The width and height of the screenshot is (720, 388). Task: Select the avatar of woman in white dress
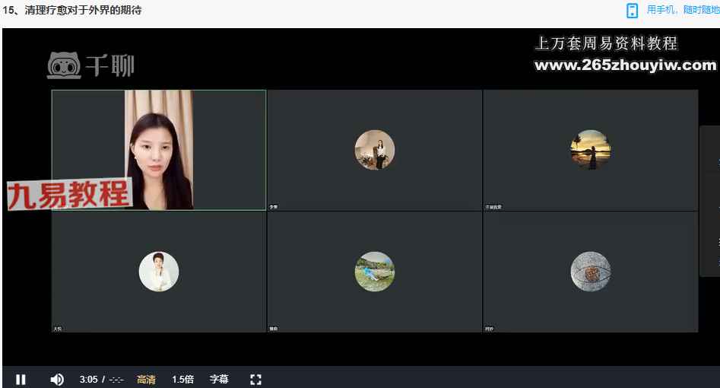click(x=375, y=150)
